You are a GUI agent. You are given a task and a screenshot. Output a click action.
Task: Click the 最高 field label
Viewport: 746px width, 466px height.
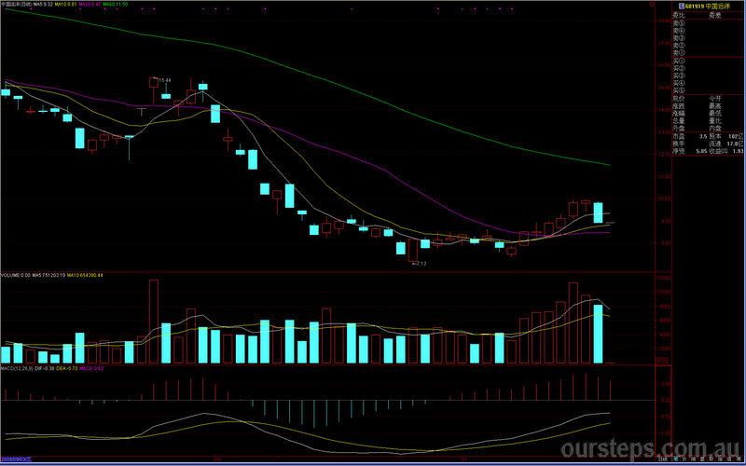click(x=715, y=106)
